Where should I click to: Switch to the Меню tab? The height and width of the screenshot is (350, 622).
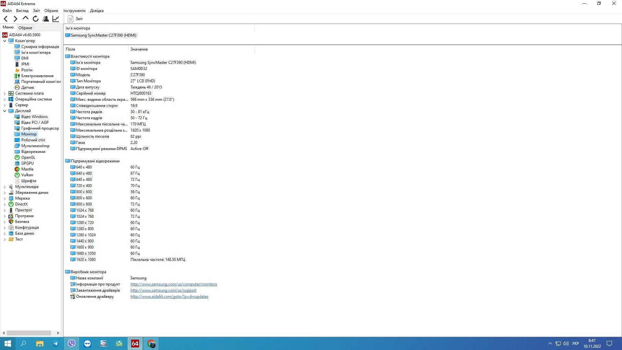8,28
